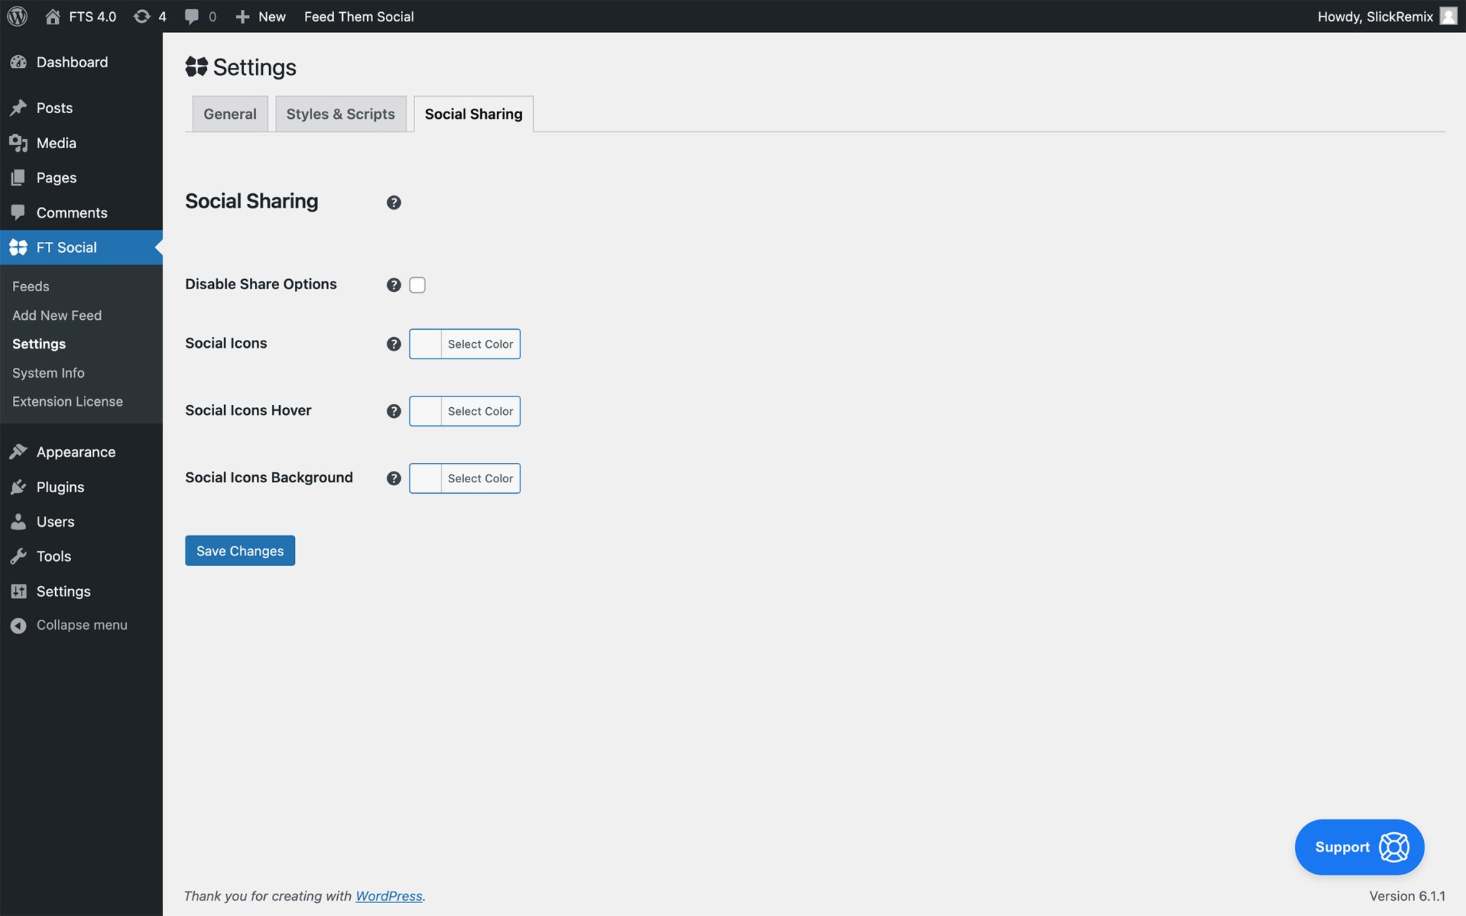1466x916 pixels.
Task: Open the Support chat button
Action: [1359, 847]
